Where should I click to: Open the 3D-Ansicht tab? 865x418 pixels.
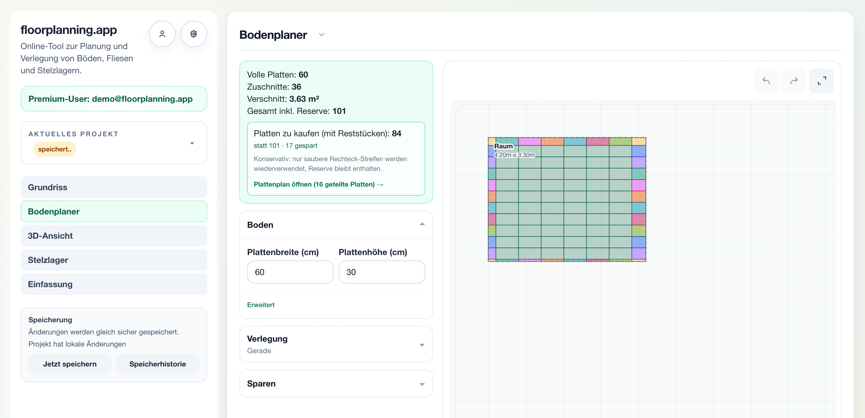coord(114,236)
